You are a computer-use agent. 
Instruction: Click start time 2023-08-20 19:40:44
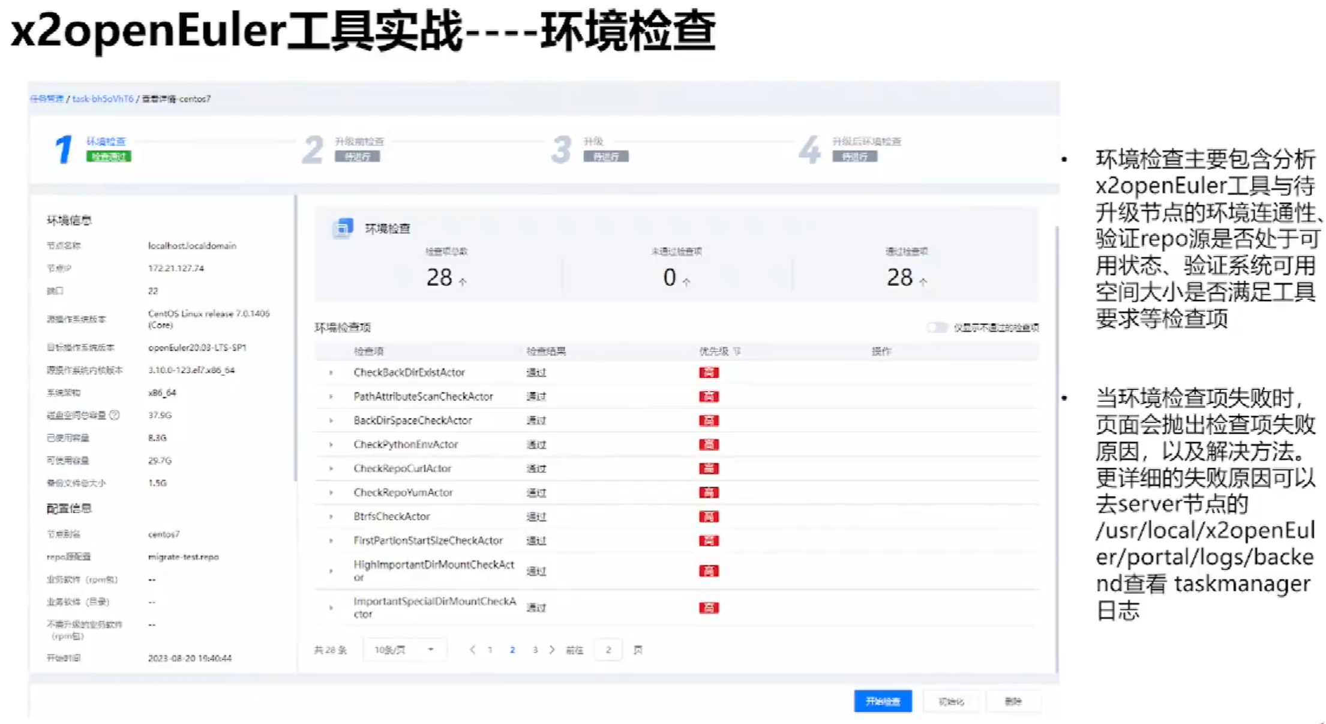pyautogui.click(x=190, y=658)
